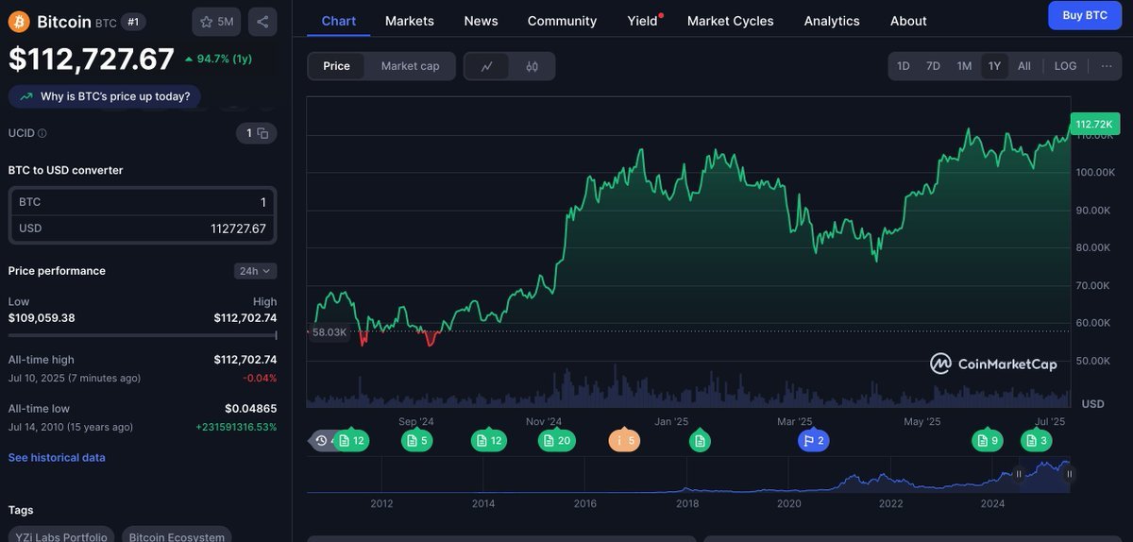This screenshot has width=1133, height=542.
Task: Open the three-dot chart options menu
Action: pyautogui.click(x=1106, y=66)
